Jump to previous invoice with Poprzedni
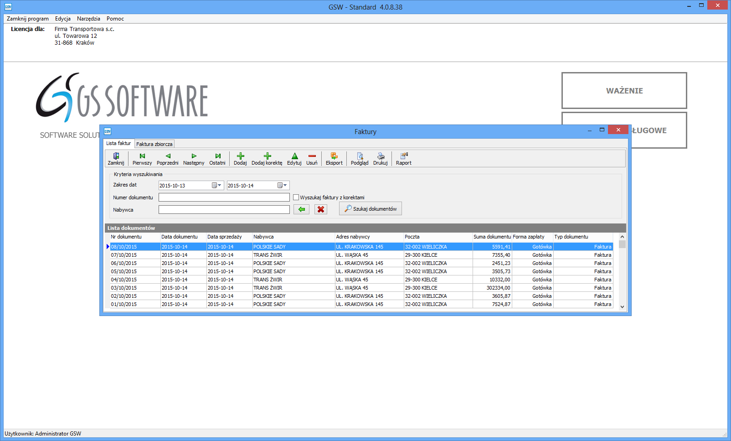Viewport: 731px width, 441px height. click(x=167, y=159)
